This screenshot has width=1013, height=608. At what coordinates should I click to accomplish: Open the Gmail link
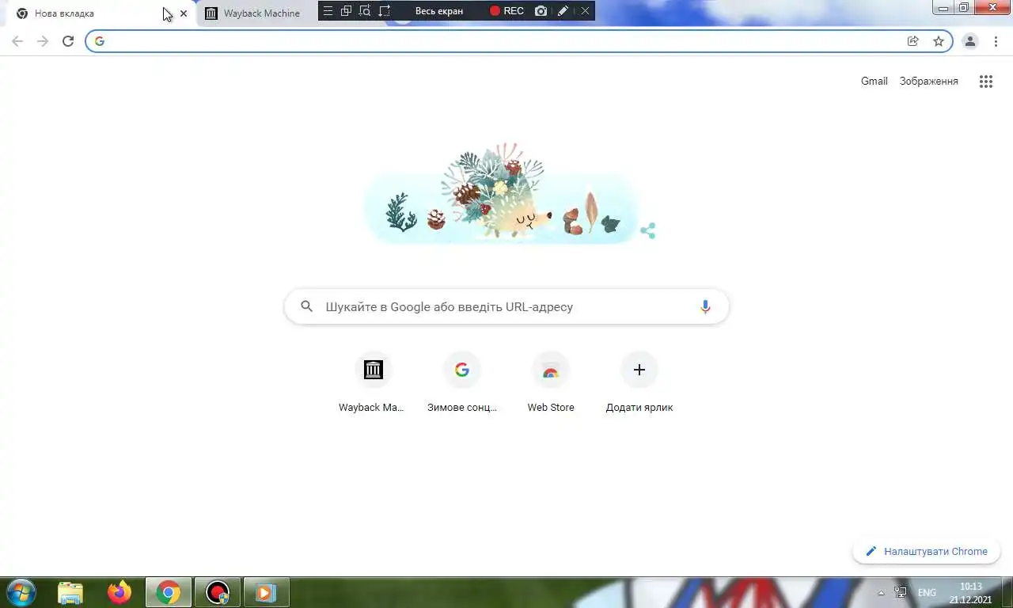(875, 81)
